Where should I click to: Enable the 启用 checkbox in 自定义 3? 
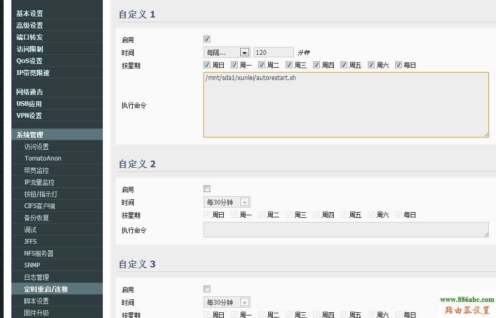(207, 289)
